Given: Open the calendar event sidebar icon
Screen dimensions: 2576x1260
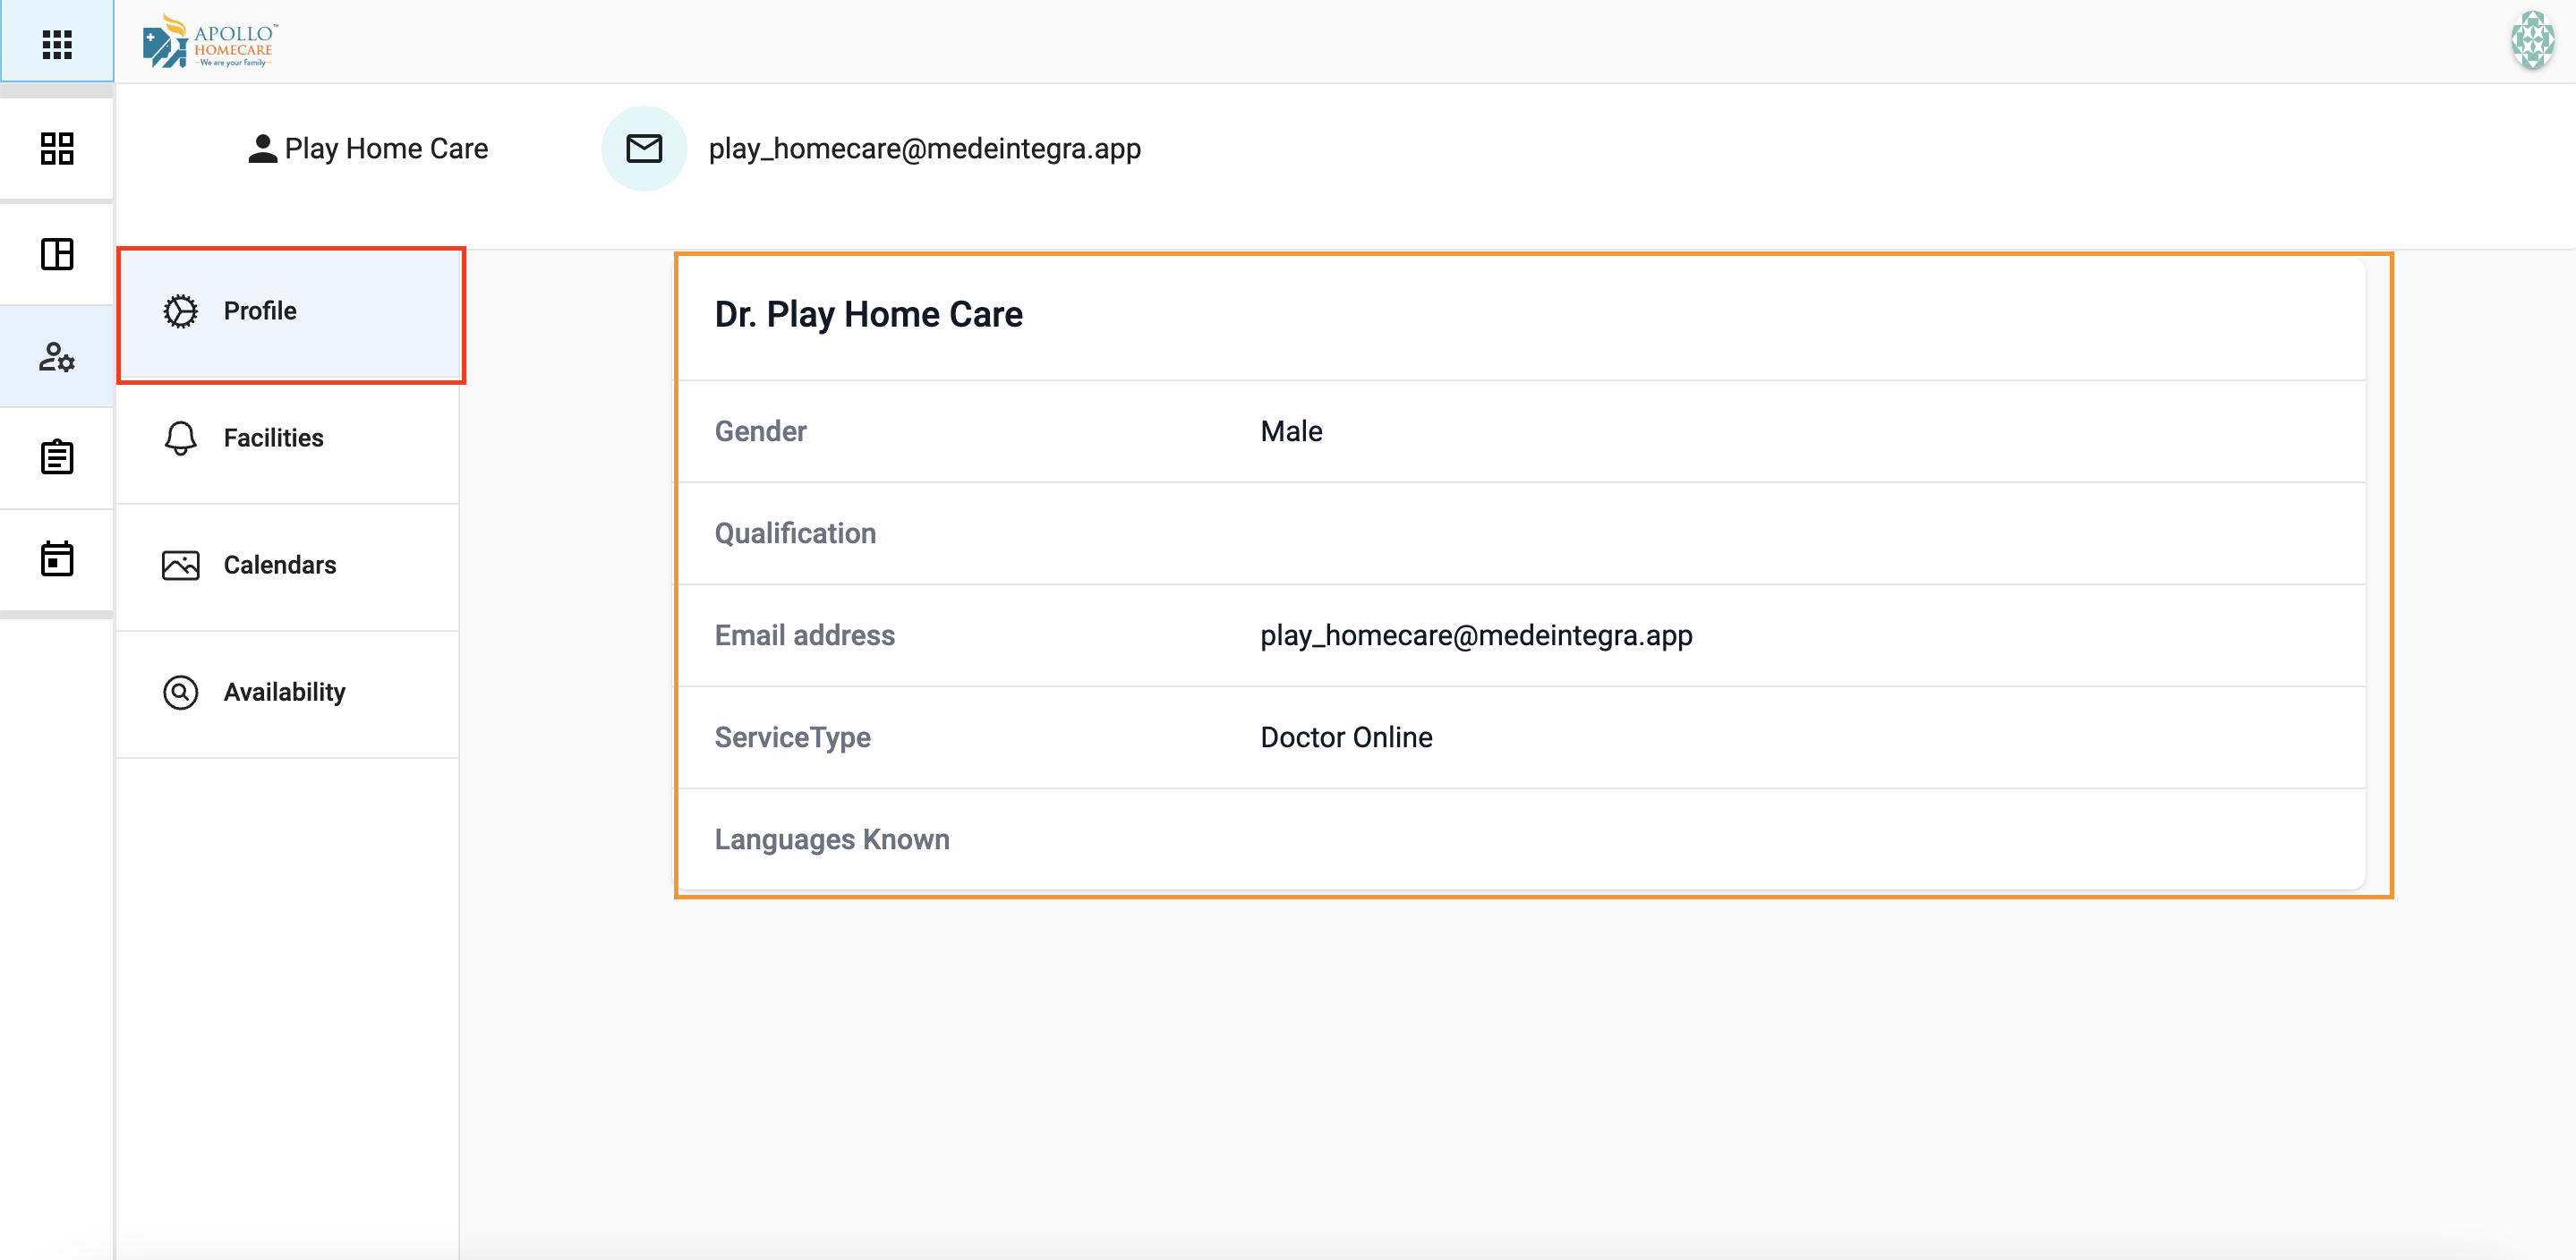Looking at the screenshot, I should click(57, 559).
